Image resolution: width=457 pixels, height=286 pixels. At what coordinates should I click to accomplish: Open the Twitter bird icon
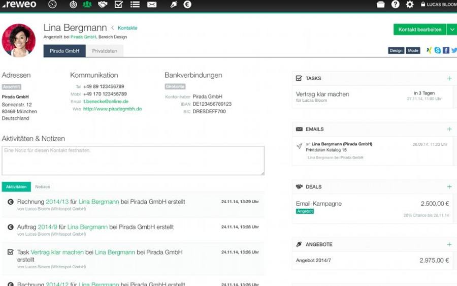[454, 50]
